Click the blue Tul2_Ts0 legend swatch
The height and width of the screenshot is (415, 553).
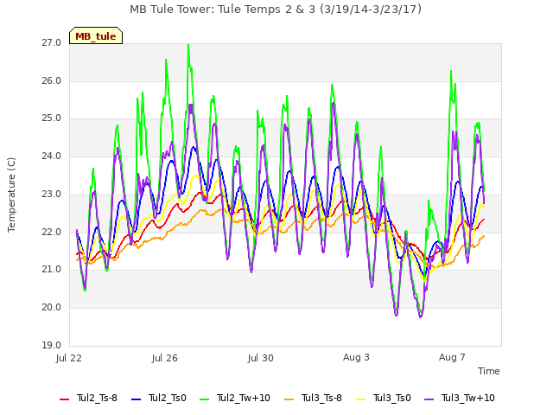pyautogui.click(x=137, y=399)
